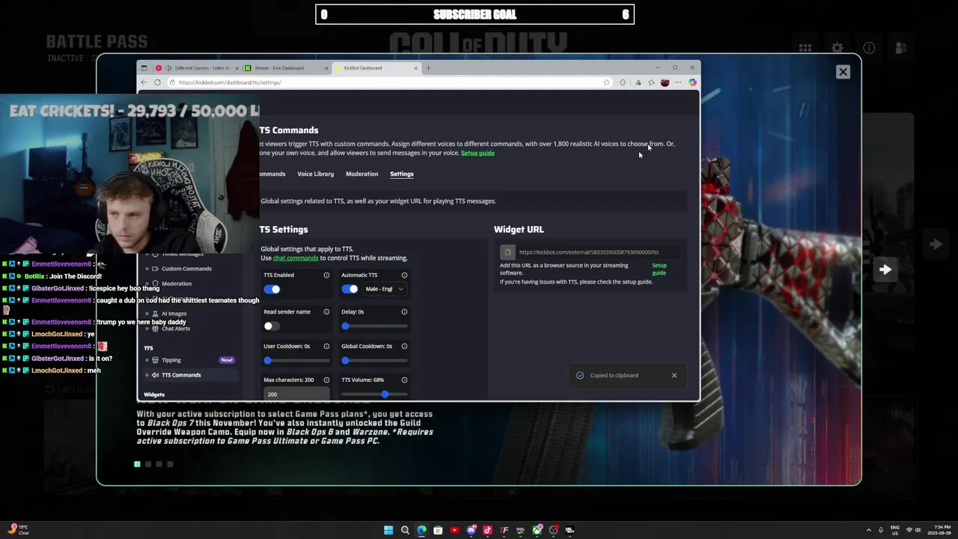Show info for Delay setting

pos(404,311)
